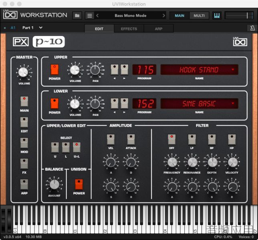Toggle Lower layer power switch

[54, 104]
